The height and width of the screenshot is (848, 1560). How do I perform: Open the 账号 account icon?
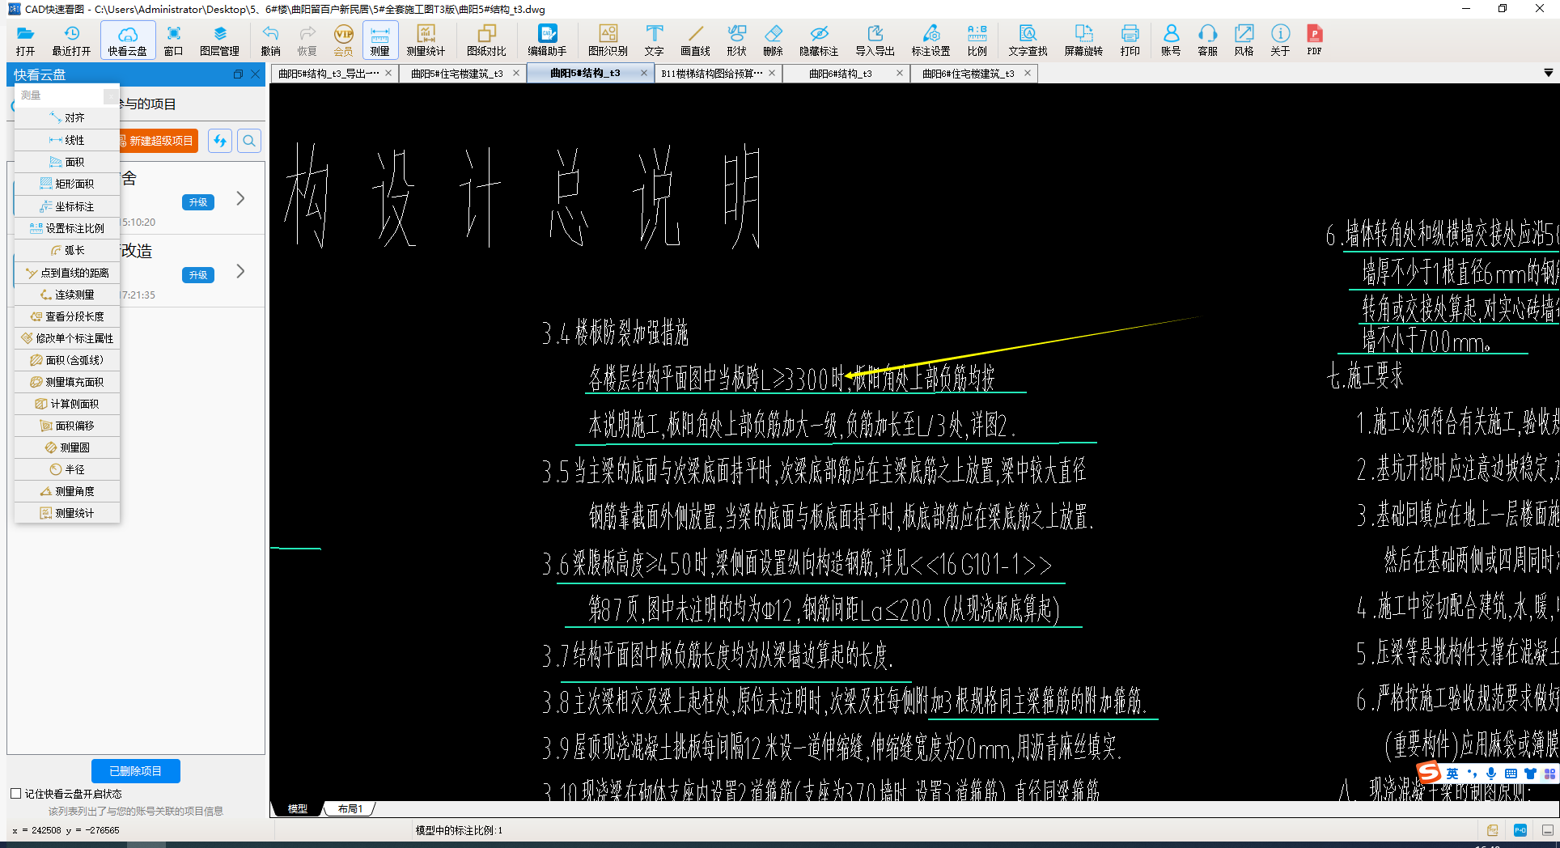(1171, 40)
